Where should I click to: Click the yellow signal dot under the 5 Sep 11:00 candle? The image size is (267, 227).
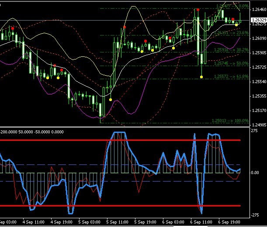coord(111,100)
